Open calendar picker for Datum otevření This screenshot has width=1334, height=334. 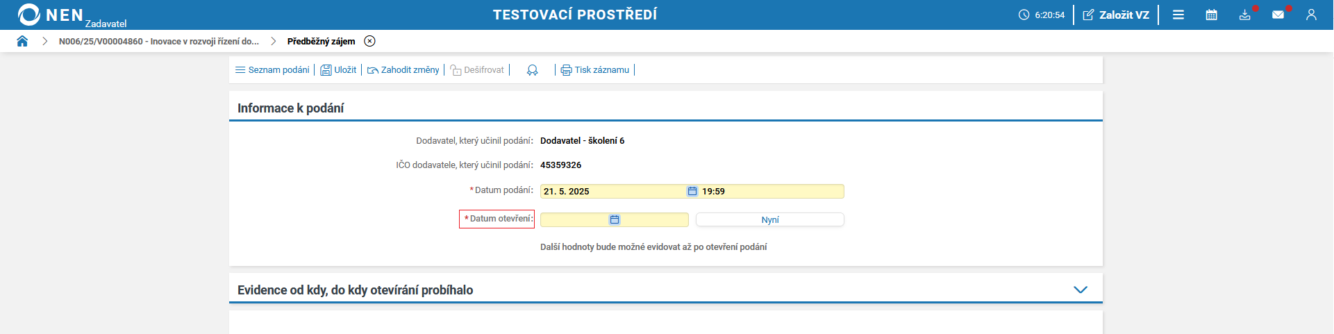click(615, 220)
